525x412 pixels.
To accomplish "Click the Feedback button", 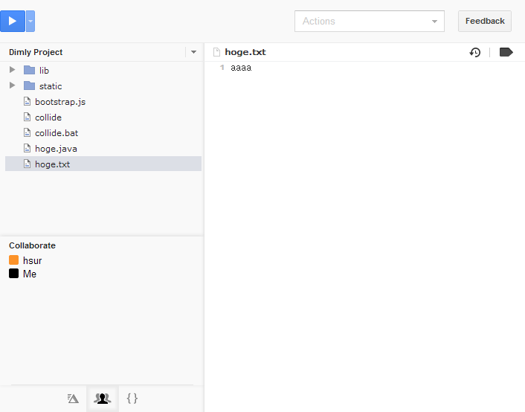I will [x=484, y=21].
